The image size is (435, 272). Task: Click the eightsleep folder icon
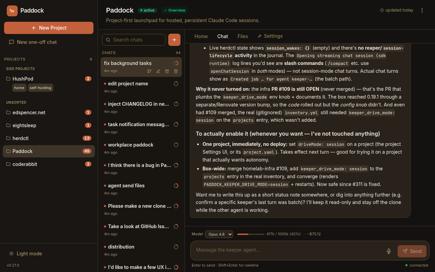point(8,125)
